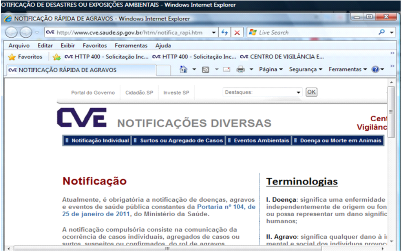Open the Editar menu
This screenshot has height=252, width=402.
click(x=45, y=46)
